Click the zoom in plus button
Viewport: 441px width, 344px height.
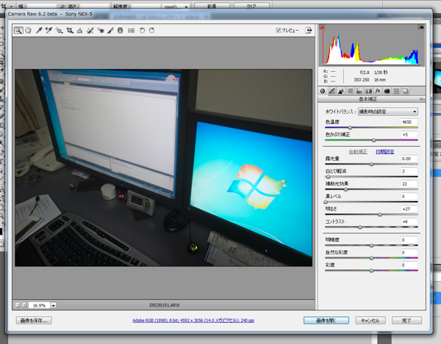(x=24, y=305)
